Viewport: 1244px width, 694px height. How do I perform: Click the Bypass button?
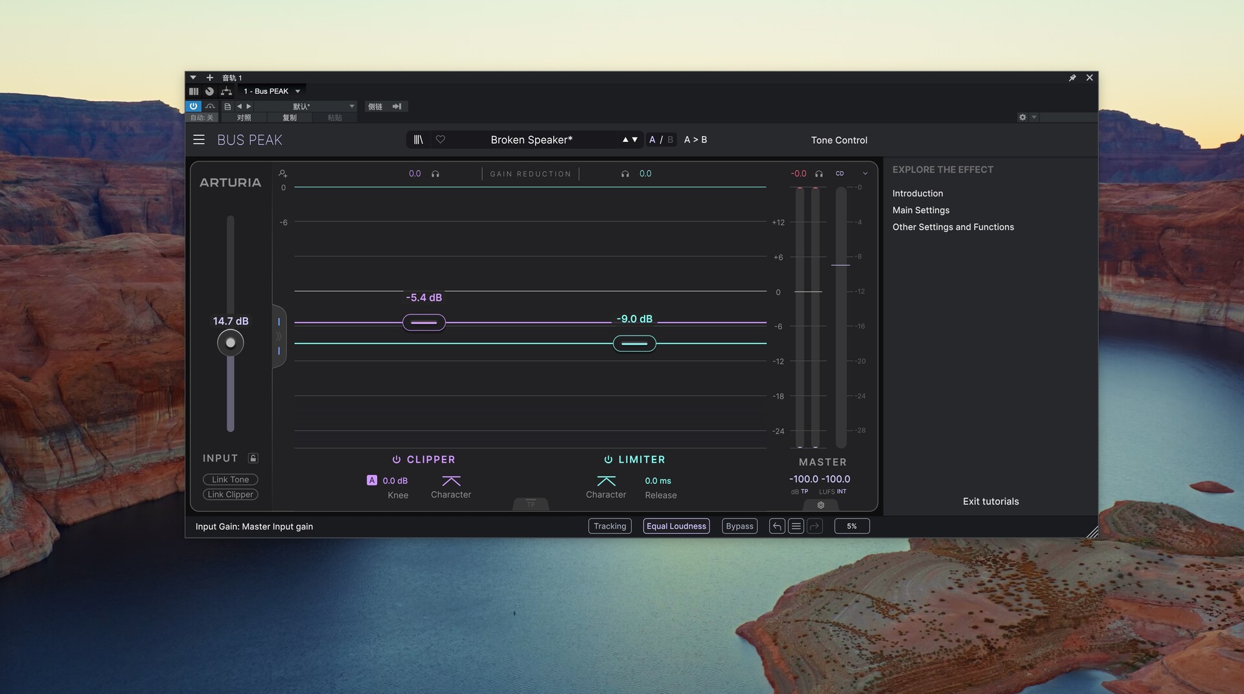click(739, 526)
